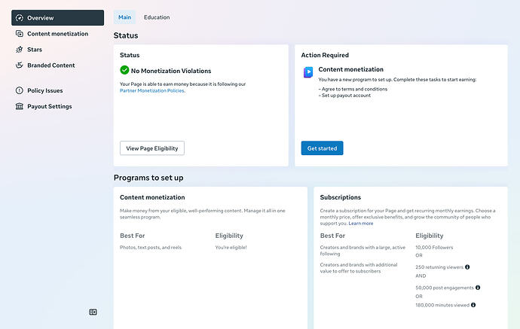This screenshot has width=520, height=329.
Task: Select the Main tab
Action: (124, 17)
